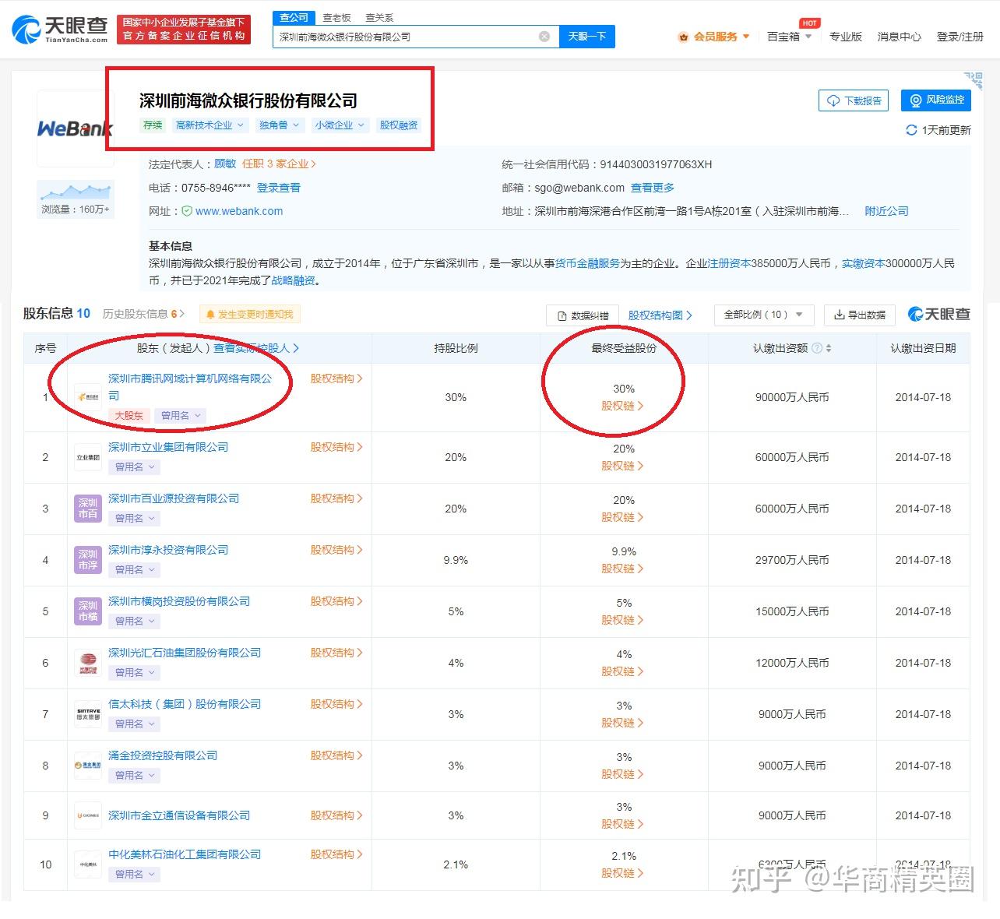The width and height of the screenshot is (1000, 919).
Task: Click the help icon beside 认缴出资额
Action: 817,348
